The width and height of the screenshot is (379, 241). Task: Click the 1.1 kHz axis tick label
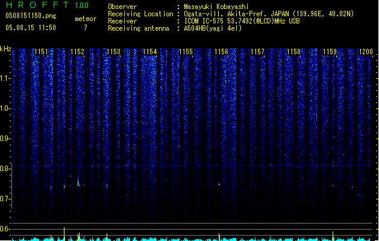click(x=5, y=78)
